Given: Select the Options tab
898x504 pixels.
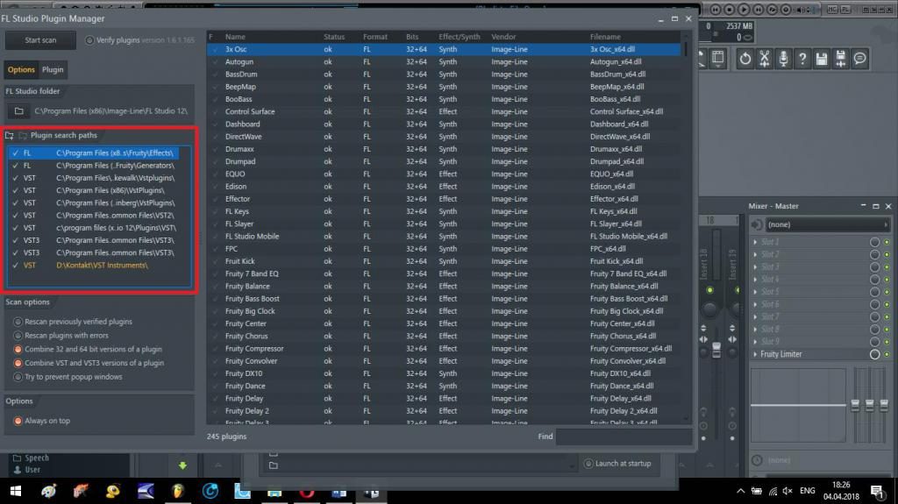Looking at the screenshot, I should [21, 70].
